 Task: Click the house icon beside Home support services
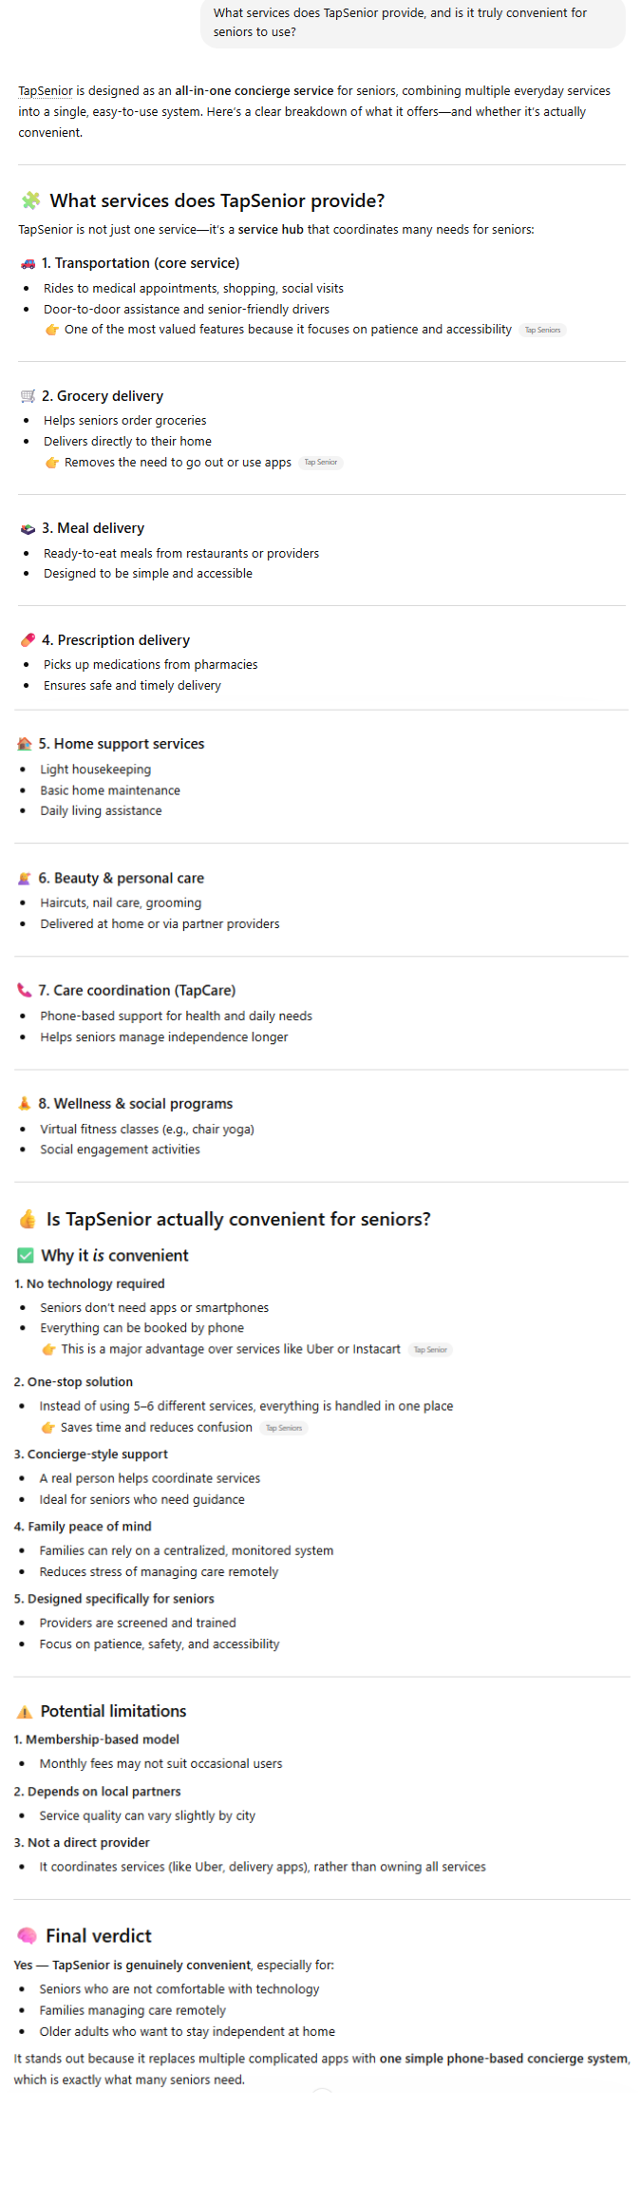click(25, 744)
